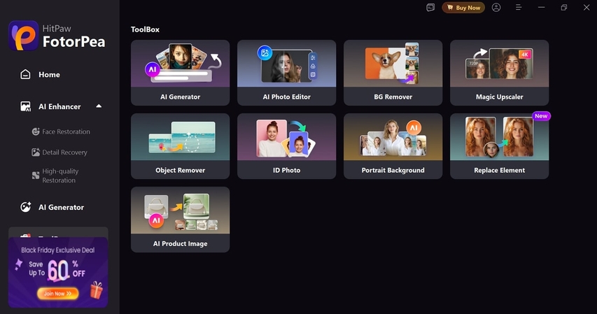597x314 pixels.
Task: Click the 4K badge on Magic Upscaler card
Action: [525, 55]
